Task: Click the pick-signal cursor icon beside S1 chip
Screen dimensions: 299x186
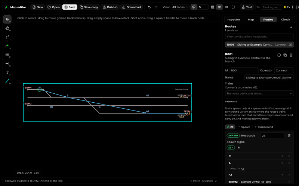Action: click(239, 148)
